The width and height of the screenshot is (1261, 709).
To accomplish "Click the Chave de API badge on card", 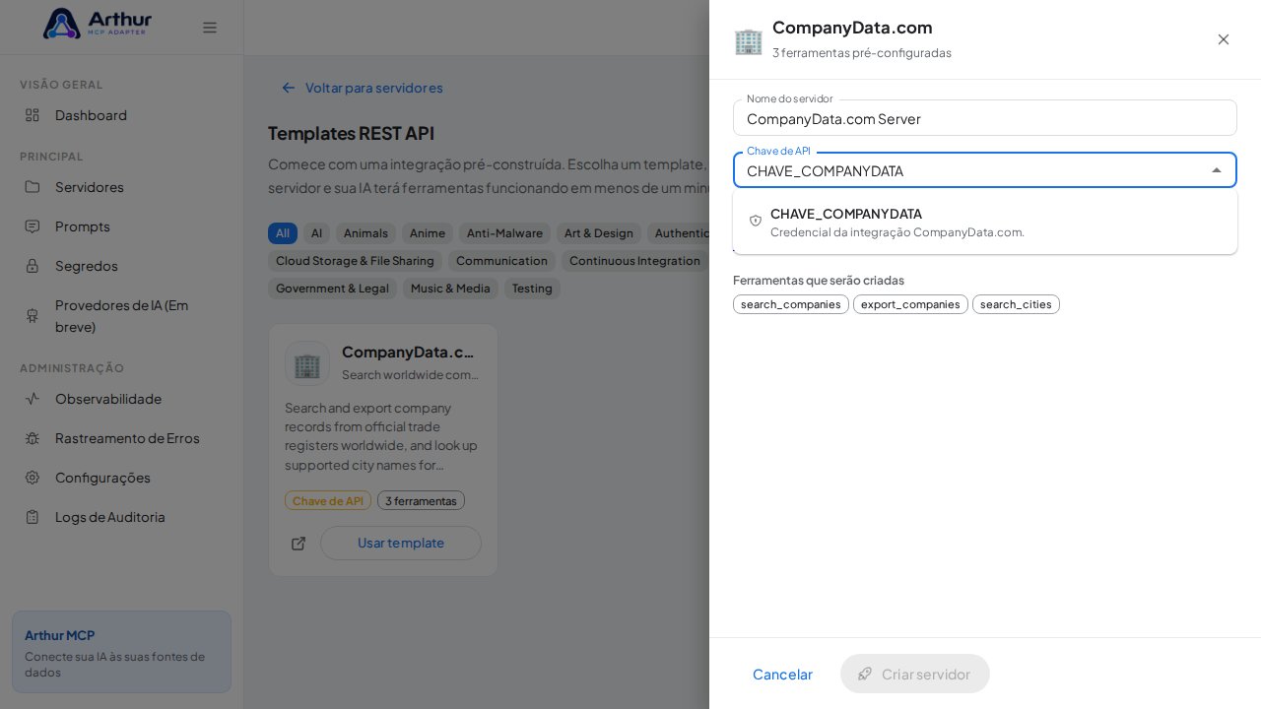I will pos(328,500).
